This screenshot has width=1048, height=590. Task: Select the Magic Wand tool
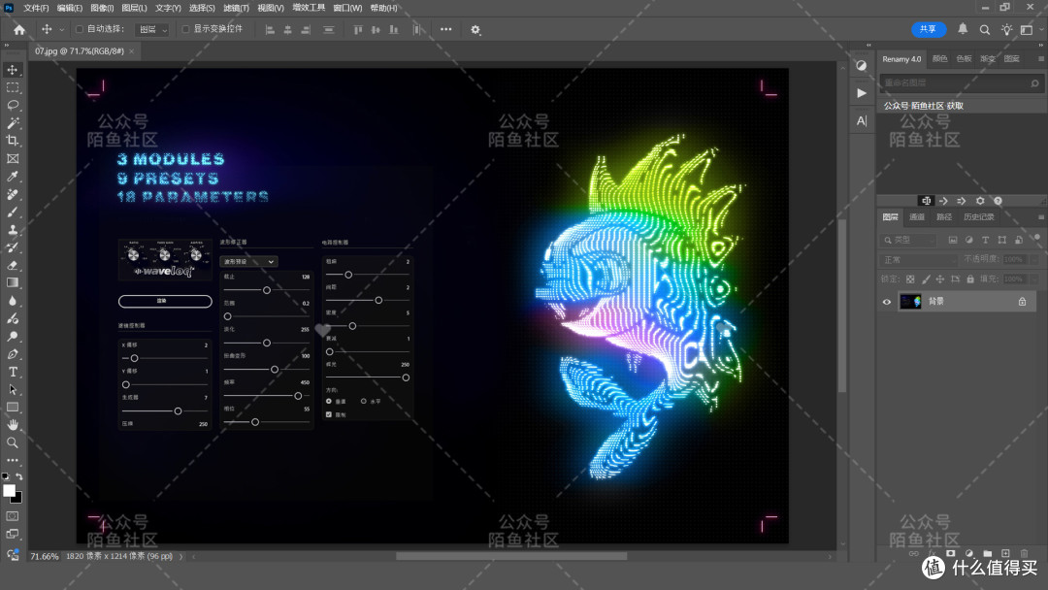coord(12,123)
